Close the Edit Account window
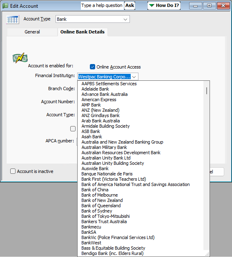This screenshot has height=257, width=232. [223, 6]
